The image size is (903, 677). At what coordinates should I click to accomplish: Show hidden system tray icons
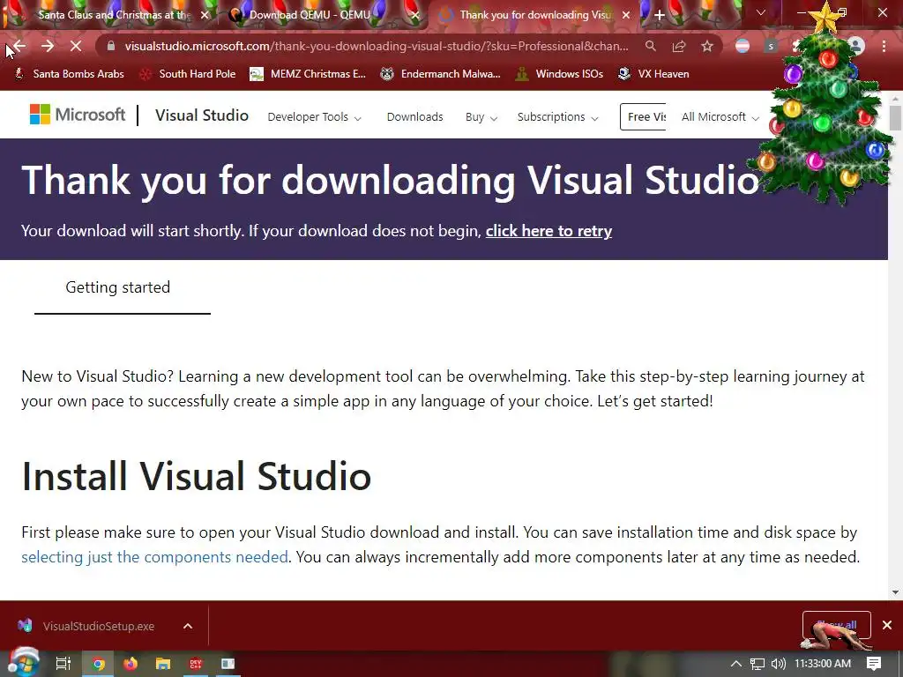[735, 664]
